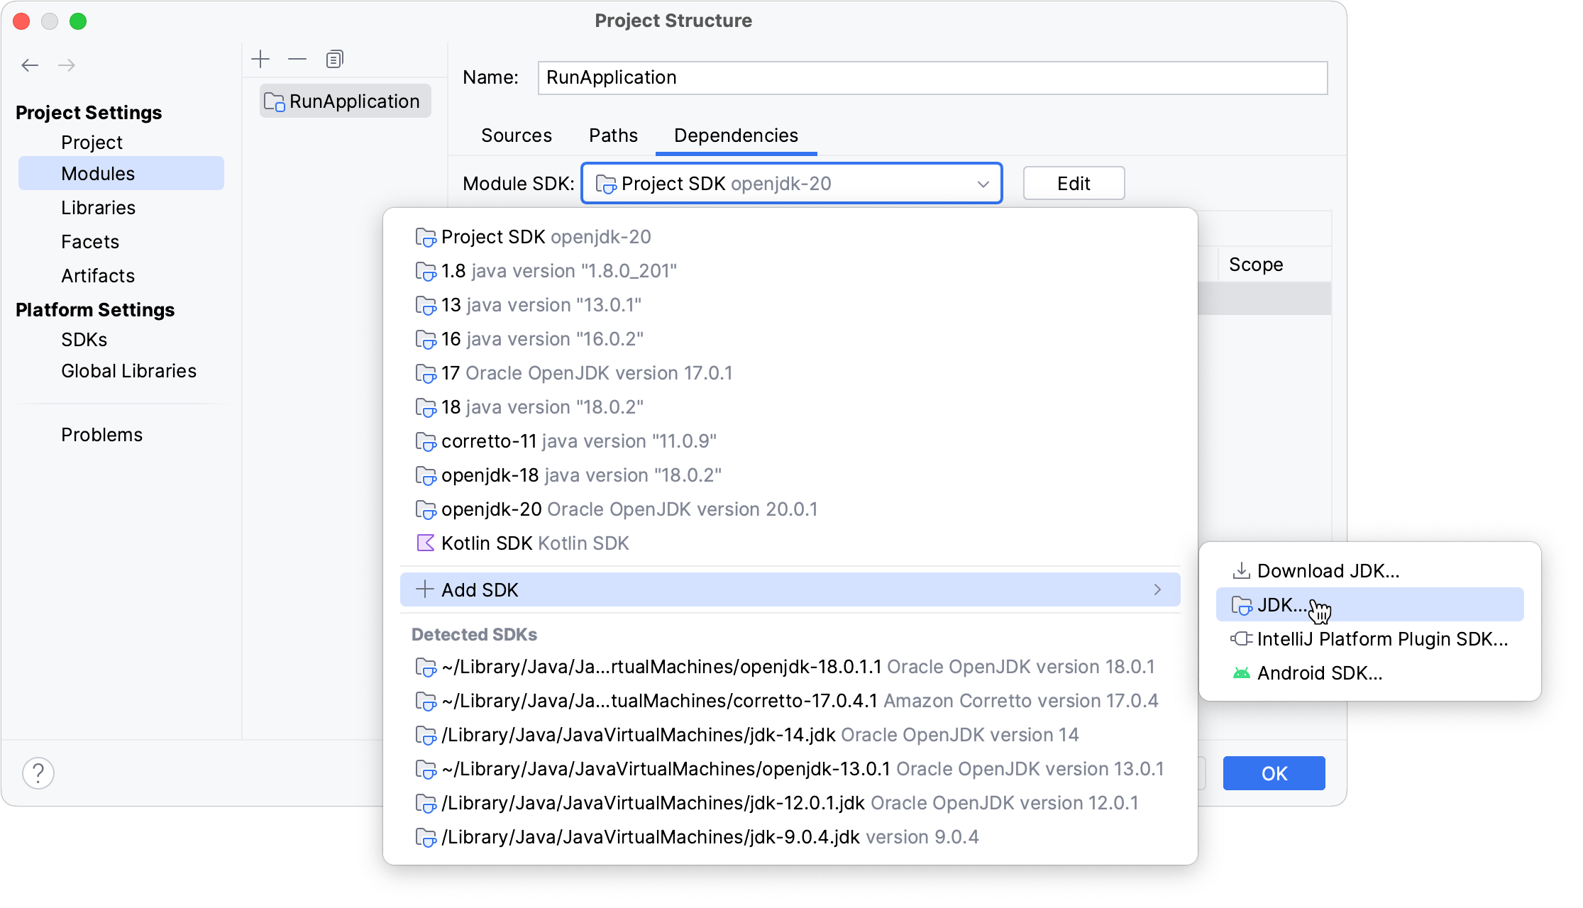Click the back arrow navigation icon
The width and height of the screenshot is (1583, 908).
30,65
